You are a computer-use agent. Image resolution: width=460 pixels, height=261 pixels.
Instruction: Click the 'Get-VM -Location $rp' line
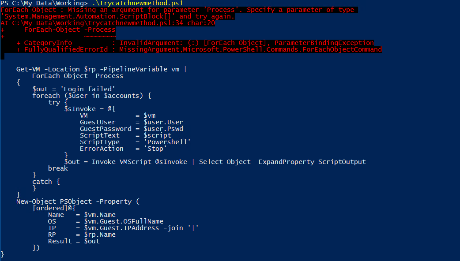click(x=102, y=69)
